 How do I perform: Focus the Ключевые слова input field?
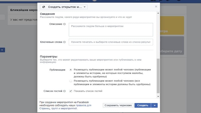(111, 42)
